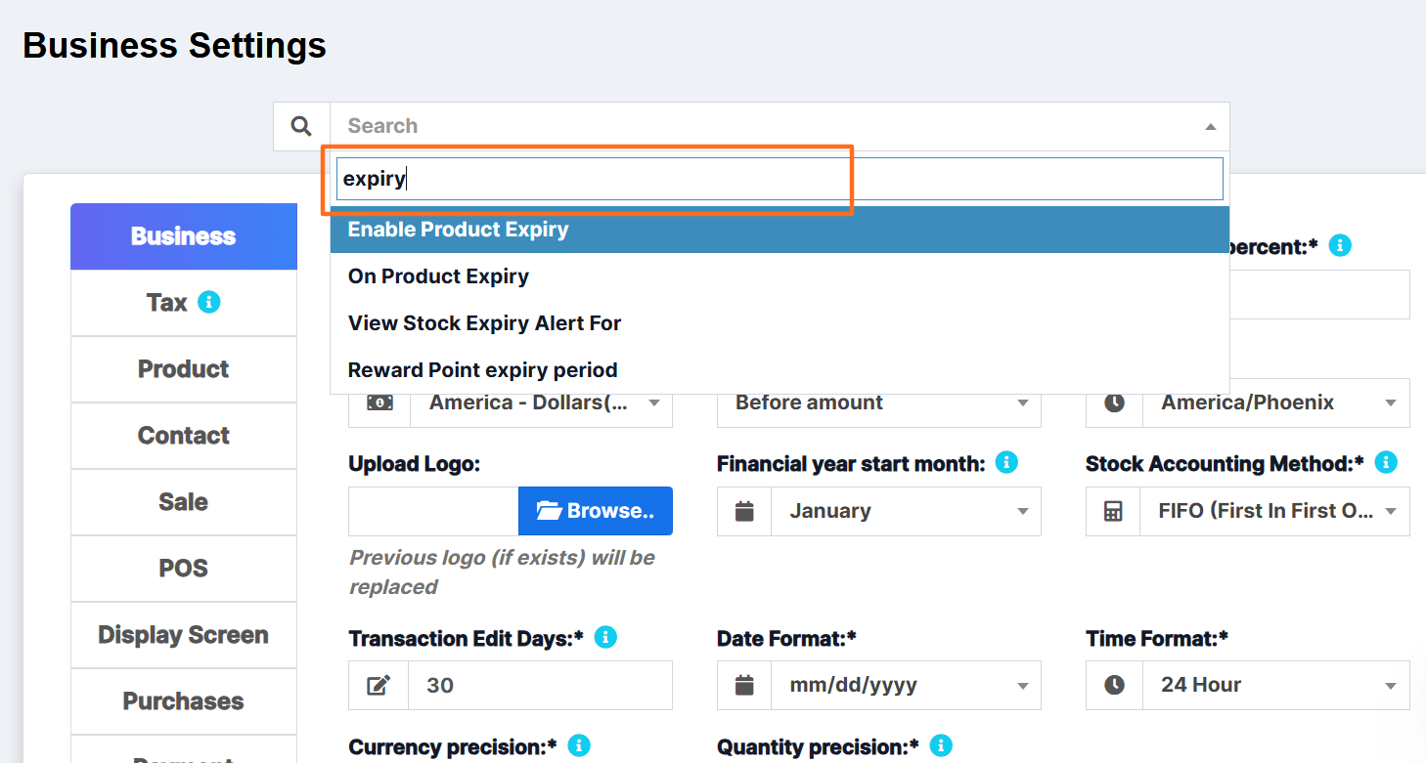1426x763 pixels.
Task: Click the Transaction Edit Days input field
Action: point(539,685)
